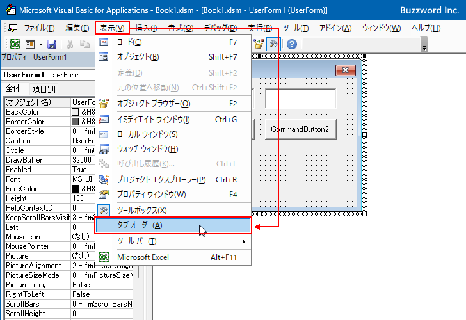The image size is (466, 320).
Task: Switch to the 全体 properties tab
Action: pos(13,88)
